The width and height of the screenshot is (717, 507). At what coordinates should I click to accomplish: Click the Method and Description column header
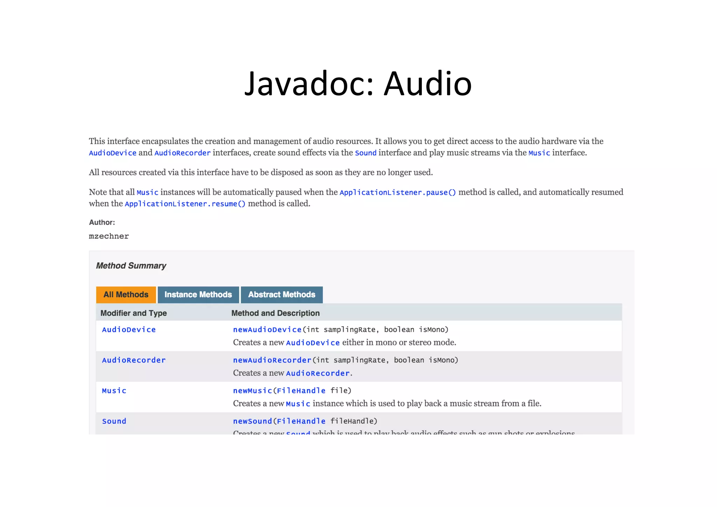(276, 313)
